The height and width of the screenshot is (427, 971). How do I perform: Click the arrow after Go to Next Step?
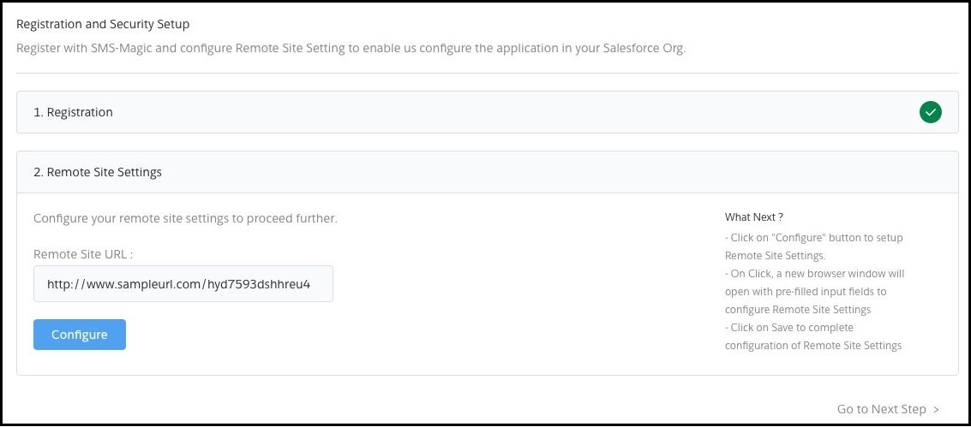point(936,409)
